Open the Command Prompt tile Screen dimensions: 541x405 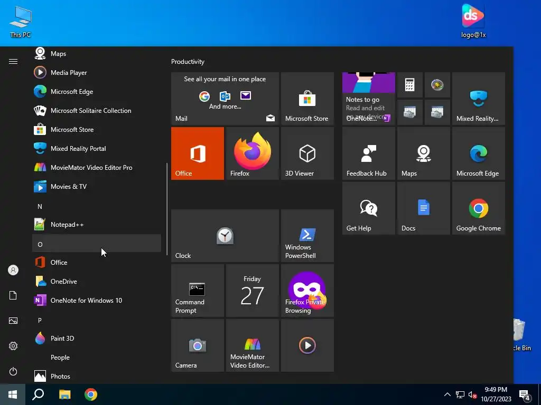[x=198, y=291]
